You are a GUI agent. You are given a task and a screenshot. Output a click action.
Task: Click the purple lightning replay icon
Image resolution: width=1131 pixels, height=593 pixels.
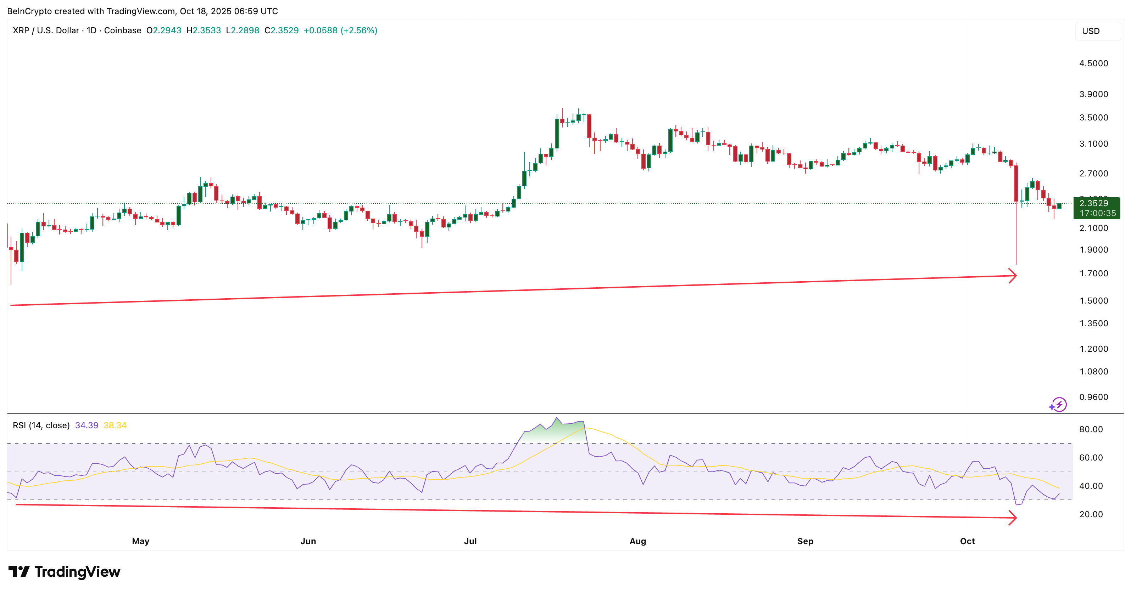coord(1059,405)
